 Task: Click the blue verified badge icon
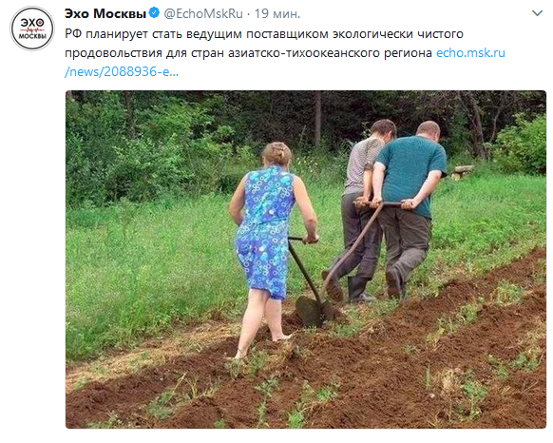154,13
